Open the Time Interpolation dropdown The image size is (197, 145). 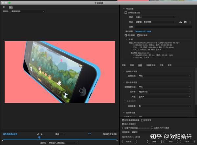pyautogui.click(x=148, y=132)
